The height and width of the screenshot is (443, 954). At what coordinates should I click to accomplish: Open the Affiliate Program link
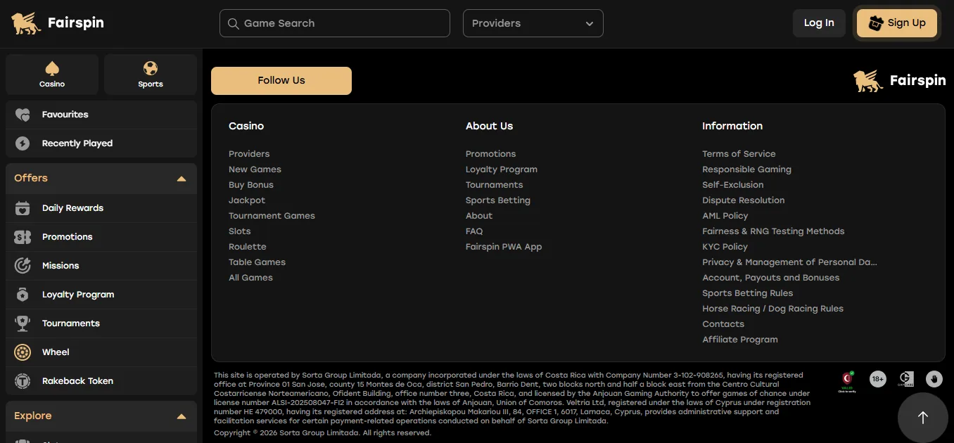click(740, 340)
